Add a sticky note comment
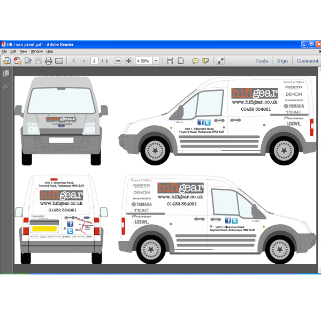Image resolution: width=321 pixels, height=321 pixels. (195, 61)
